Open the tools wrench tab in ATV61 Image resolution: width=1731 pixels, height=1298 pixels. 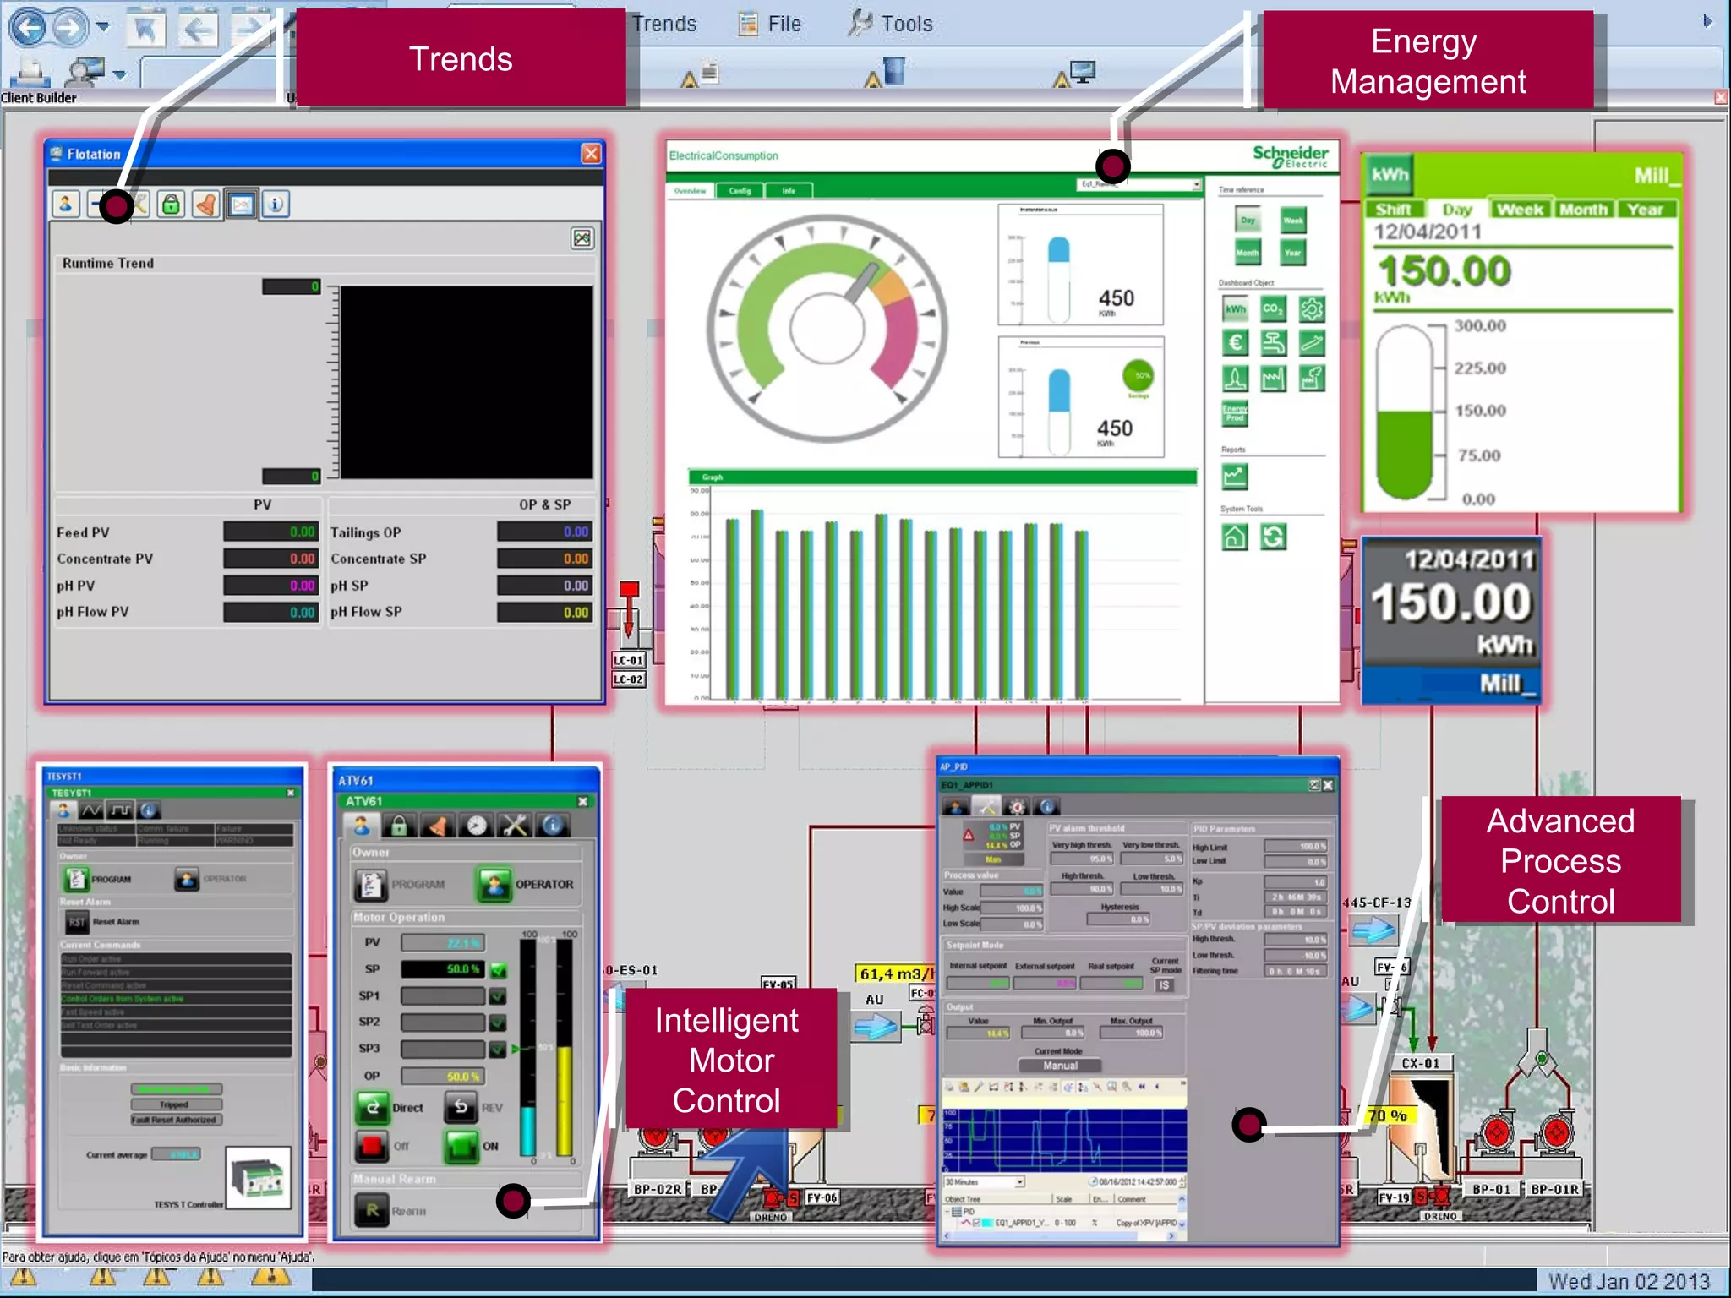pos(515,826)
